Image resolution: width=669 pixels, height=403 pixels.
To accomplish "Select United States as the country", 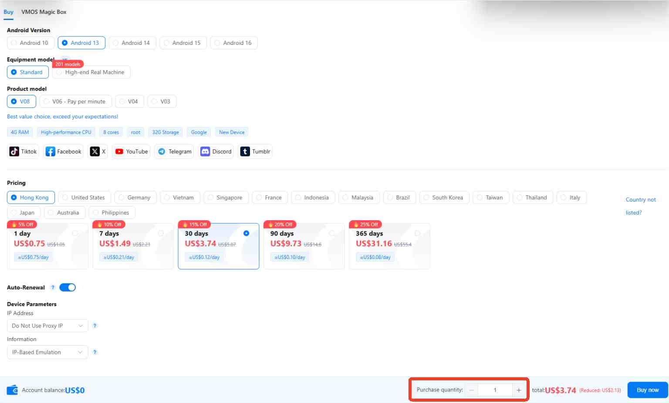I will tap(84, 197).
